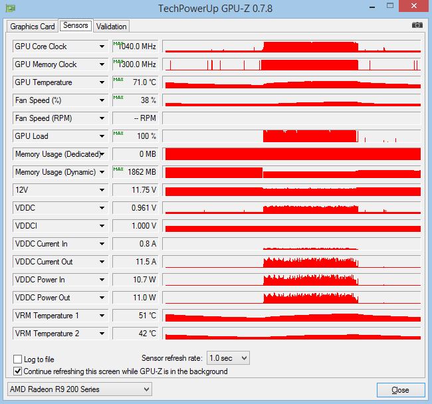Open the VDDC Power In dropdown
This screenshot has width=432, height=404.
(102, 280)
